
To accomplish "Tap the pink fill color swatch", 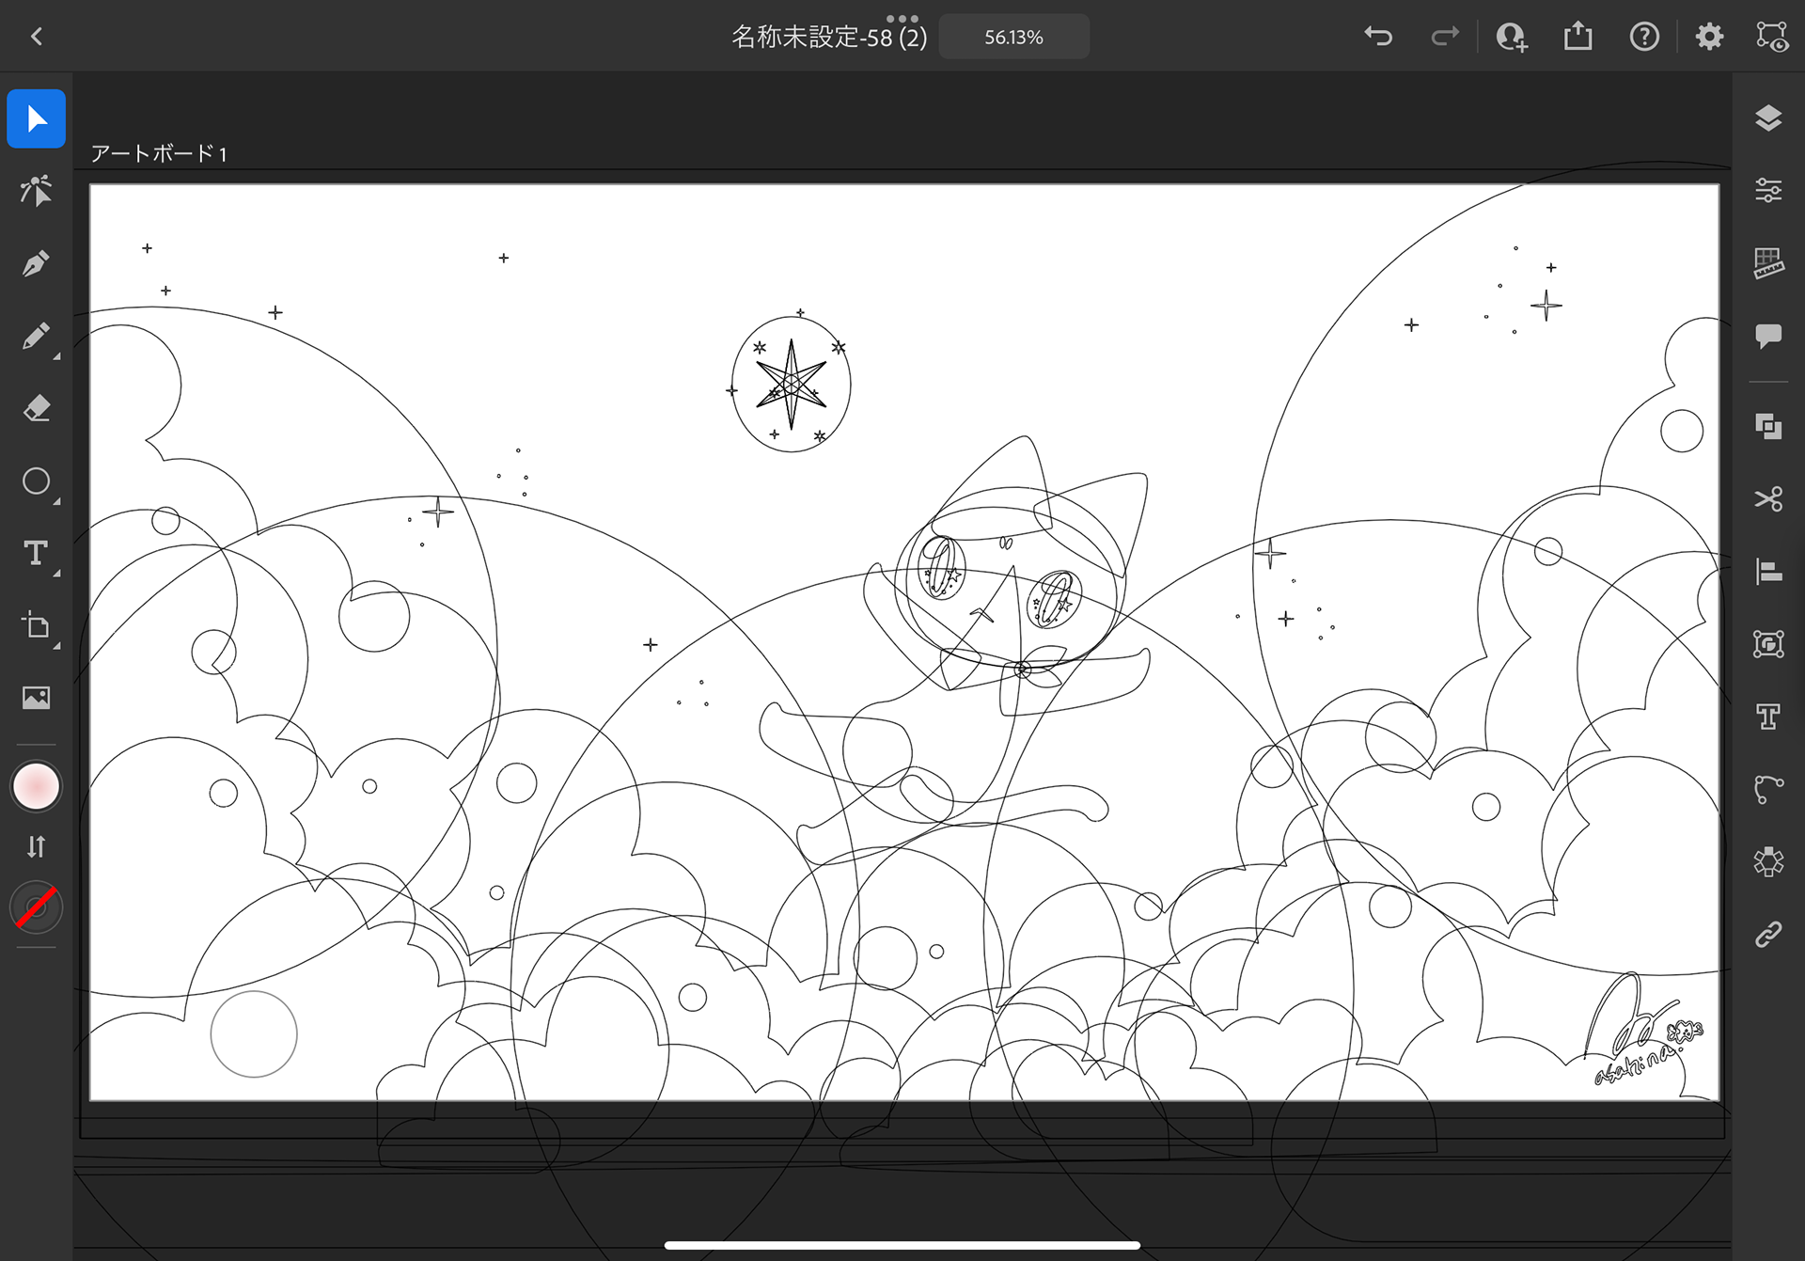I will pyautogui.click(x=36, y=786).
